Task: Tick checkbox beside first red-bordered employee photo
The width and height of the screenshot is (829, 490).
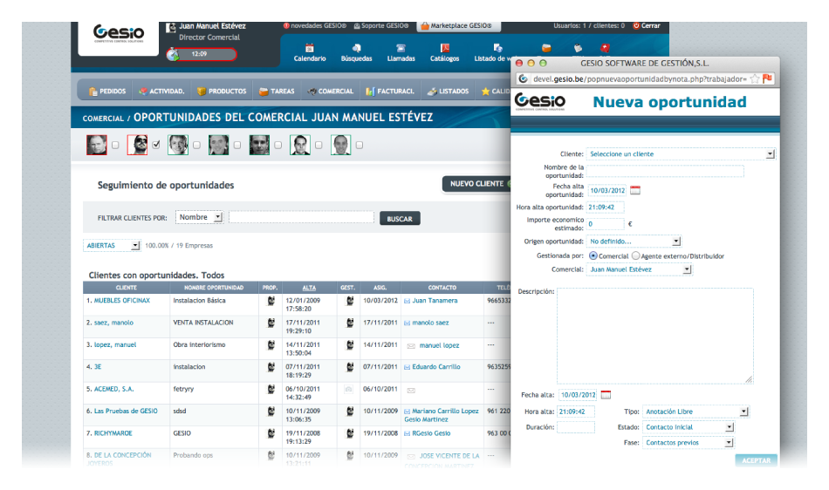Action: coord(115,145)
